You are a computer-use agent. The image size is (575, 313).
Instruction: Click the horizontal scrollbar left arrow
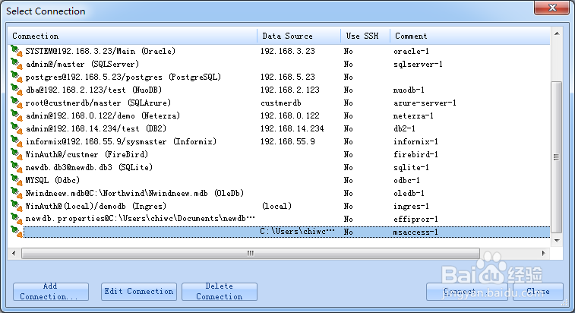pos(14,253)
